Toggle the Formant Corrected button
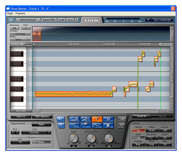 coord(20,34)
